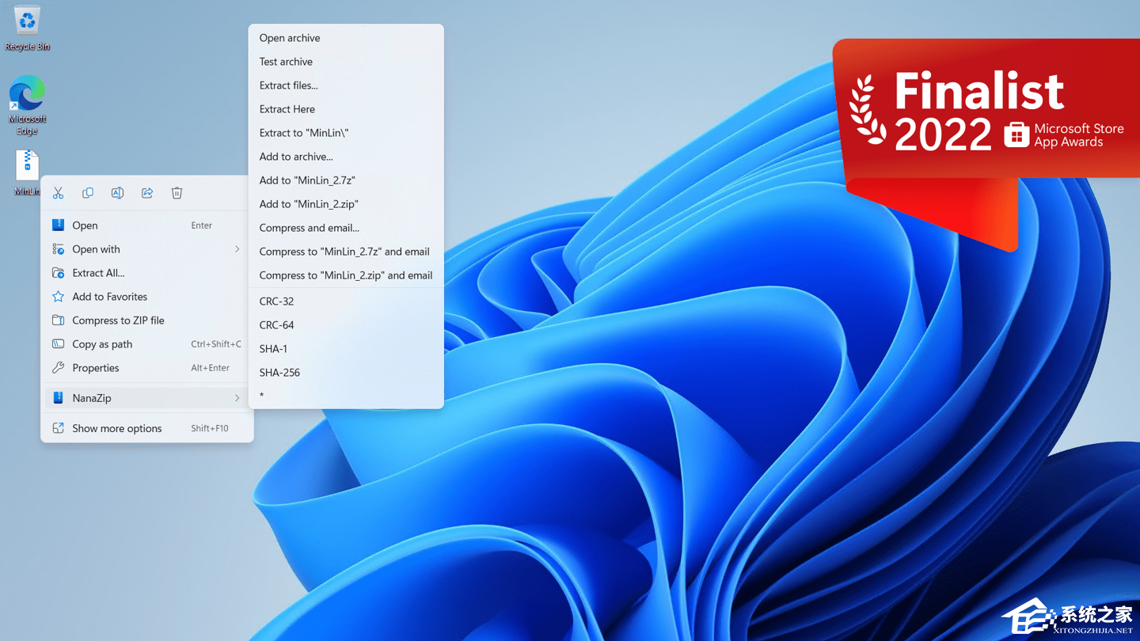
Task: Select Compress to "MinLin_2.zip" and email
Action: click(x=346, y=275)
